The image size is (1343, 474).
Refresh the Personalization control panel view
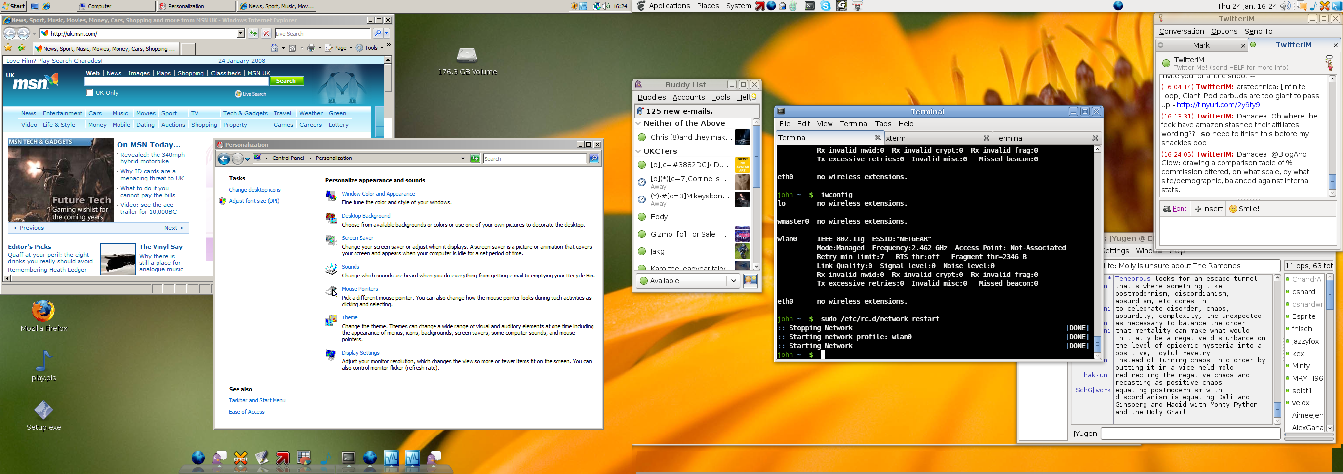[475, 158]
